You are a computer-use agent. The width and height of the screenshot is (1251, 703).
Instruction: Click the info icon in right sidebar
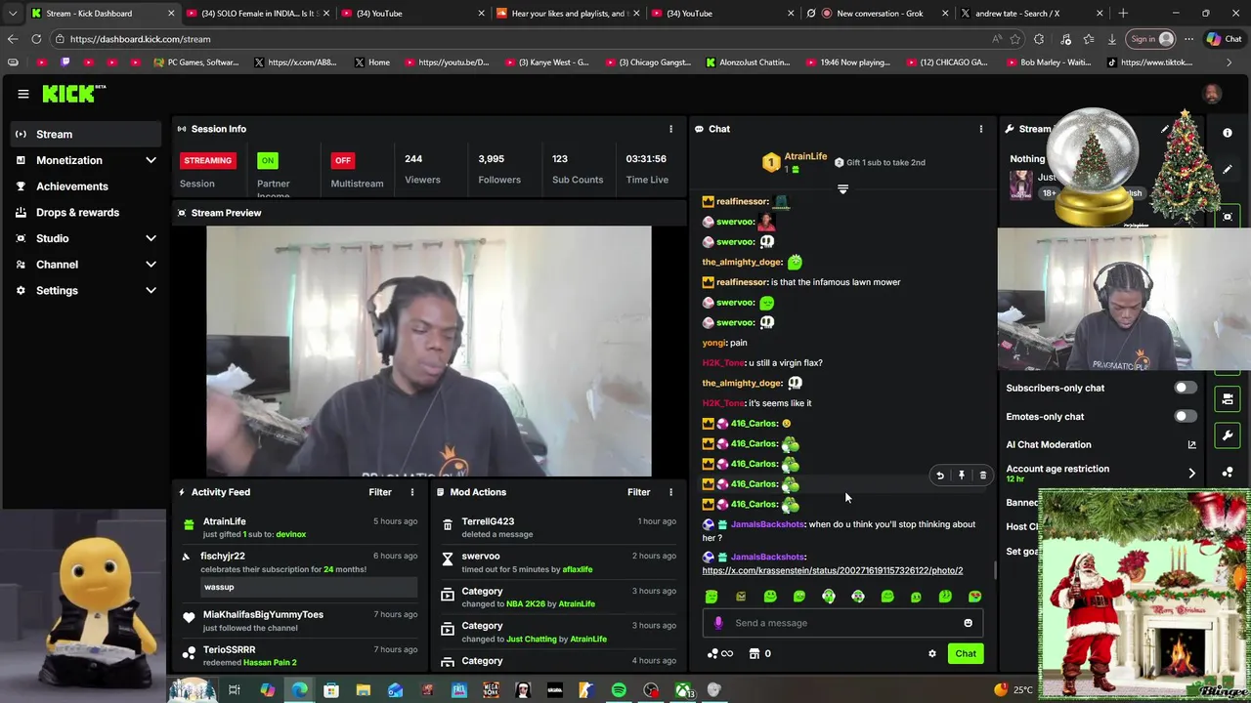[x=1228, y=133]
